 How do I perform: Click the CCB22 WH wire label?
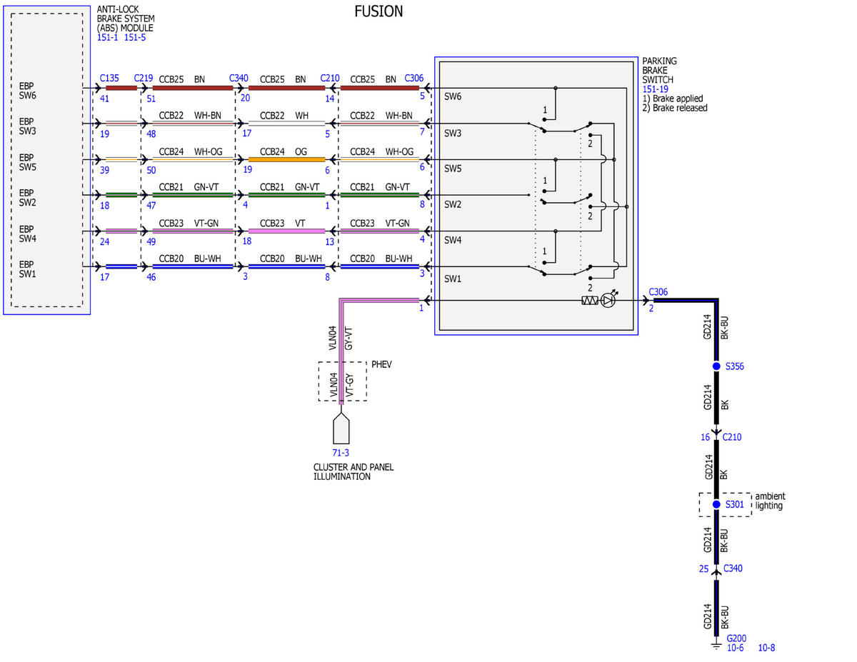(284, 115)
